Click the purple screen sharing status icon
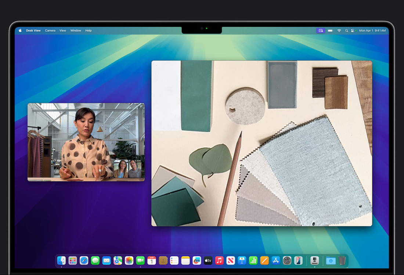This screenshot has width=404, height=275. tap(321, 30)
